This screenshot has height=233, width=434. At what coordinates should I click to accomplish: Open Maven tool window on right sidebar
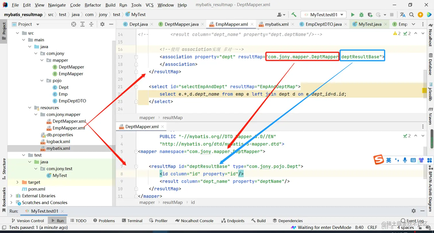[x=430, y=116]
